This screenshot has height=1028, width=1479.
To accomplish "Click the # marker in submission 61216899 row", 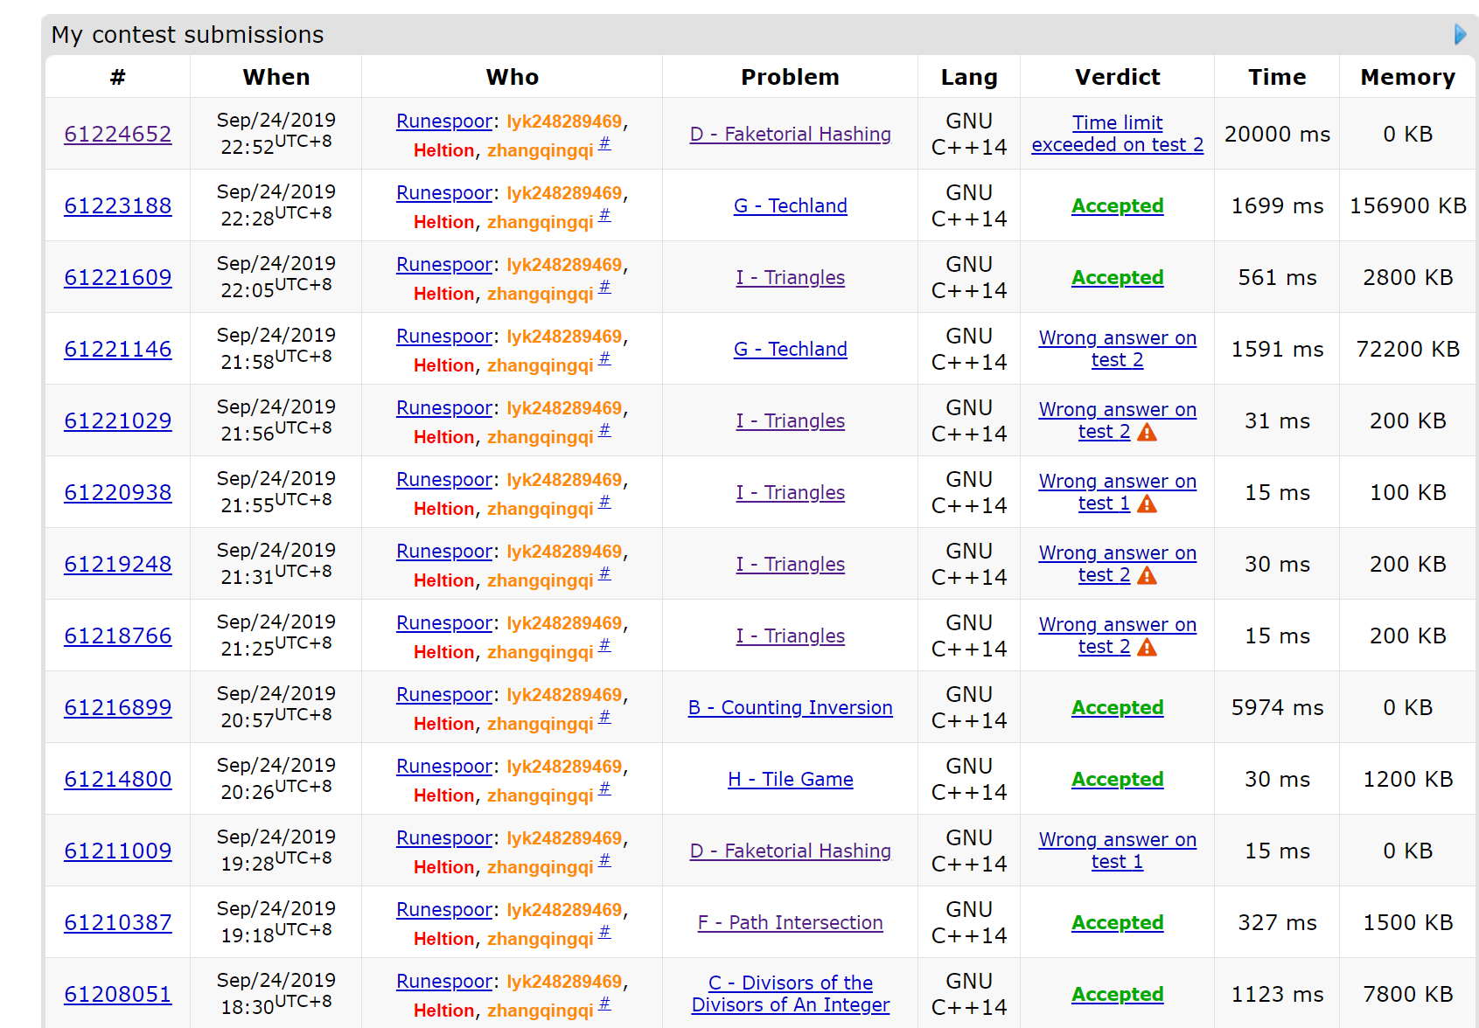I will coord(604,717).
